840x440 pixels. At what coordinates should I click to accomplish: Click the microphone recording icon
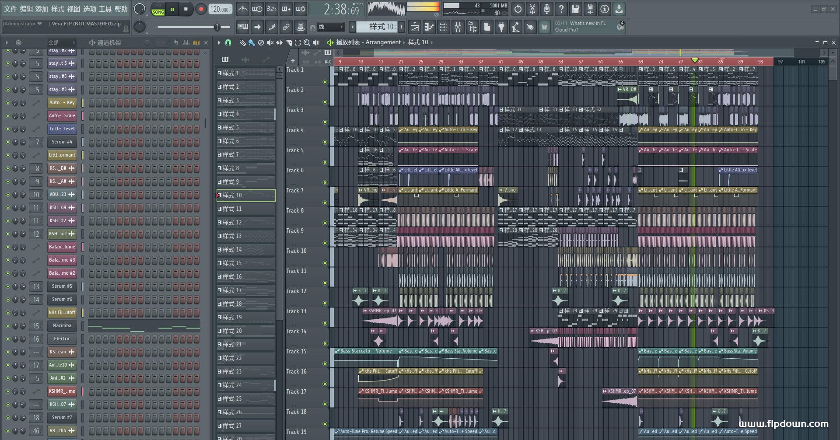(x=546, y=9)
